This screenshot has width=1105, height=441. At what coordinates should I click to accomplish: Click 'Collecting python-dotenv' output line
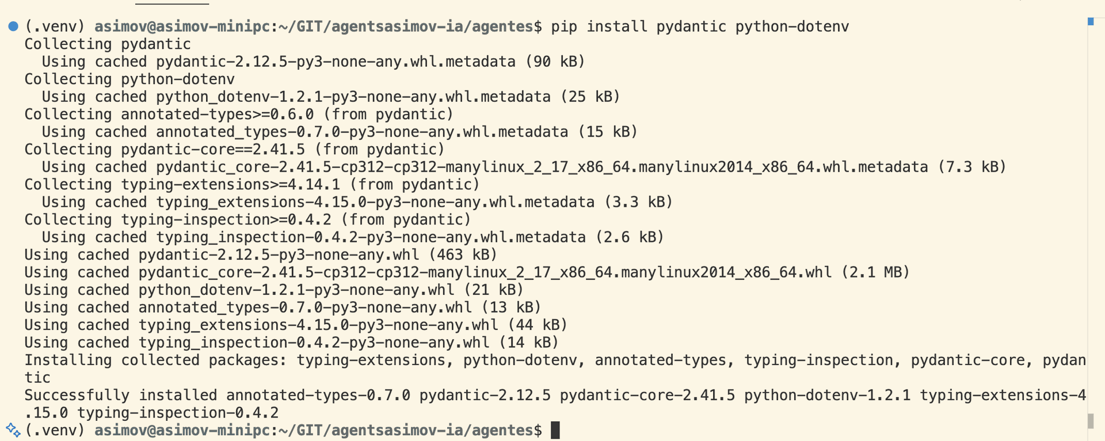[129, 79]
